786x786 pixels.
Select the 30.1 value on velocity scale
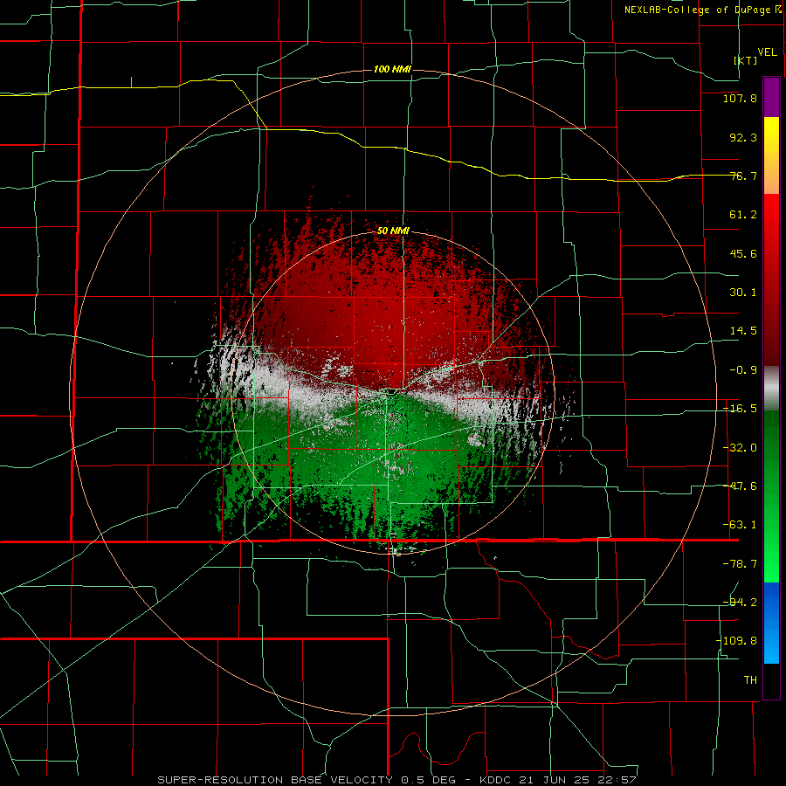[743, 293]
